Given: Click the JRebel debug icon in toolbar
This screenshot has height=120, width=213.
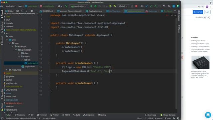Looking at the screenshot, I should (x=115, y=6).
